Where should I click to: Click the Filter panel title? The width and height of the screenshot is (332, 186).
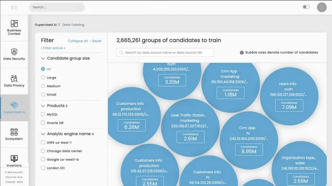click(x=47, y=40)
